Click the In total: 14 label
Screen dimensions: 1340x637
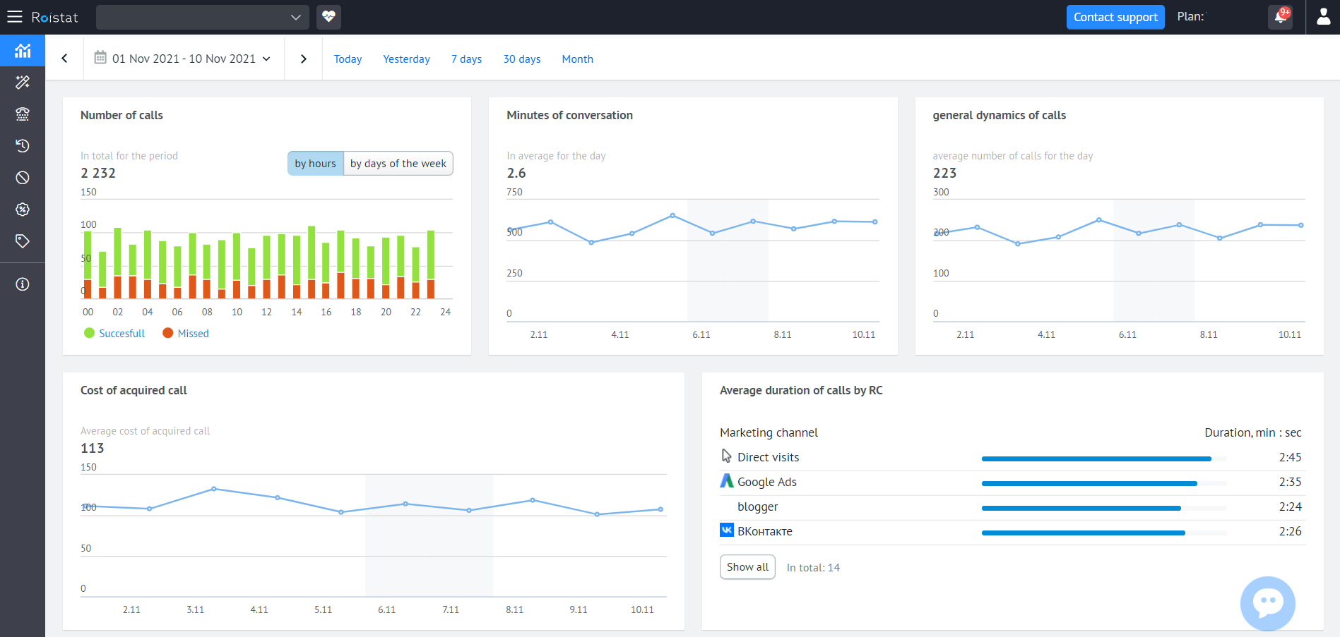813,568
